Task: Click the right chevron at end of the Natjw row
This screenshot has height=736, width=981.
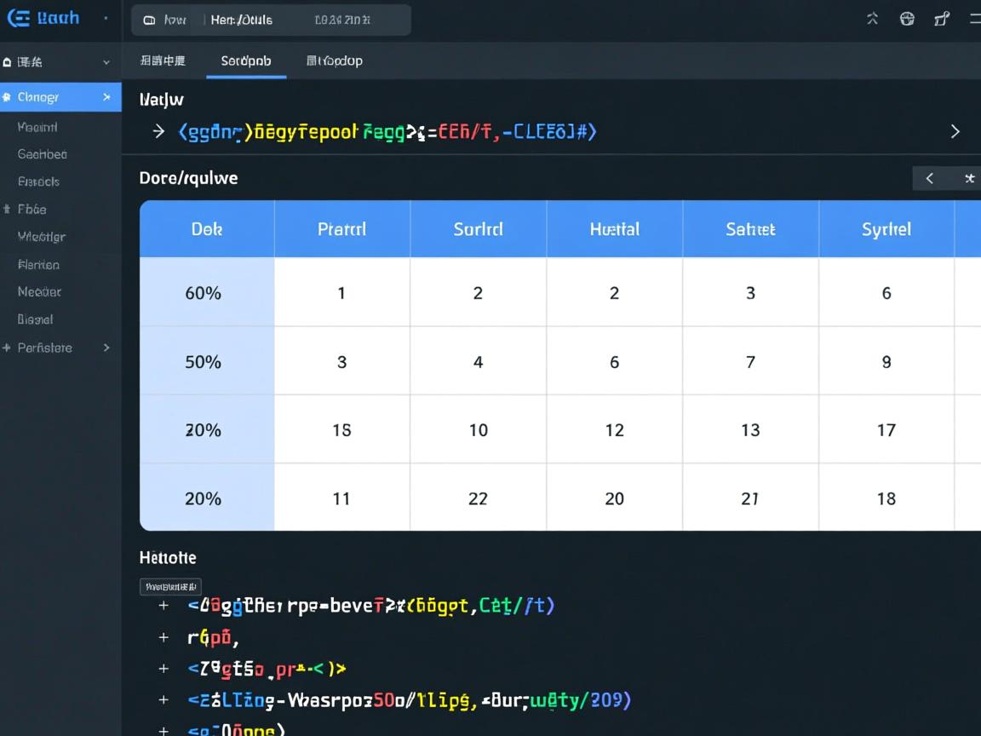Action: [955, 131]
